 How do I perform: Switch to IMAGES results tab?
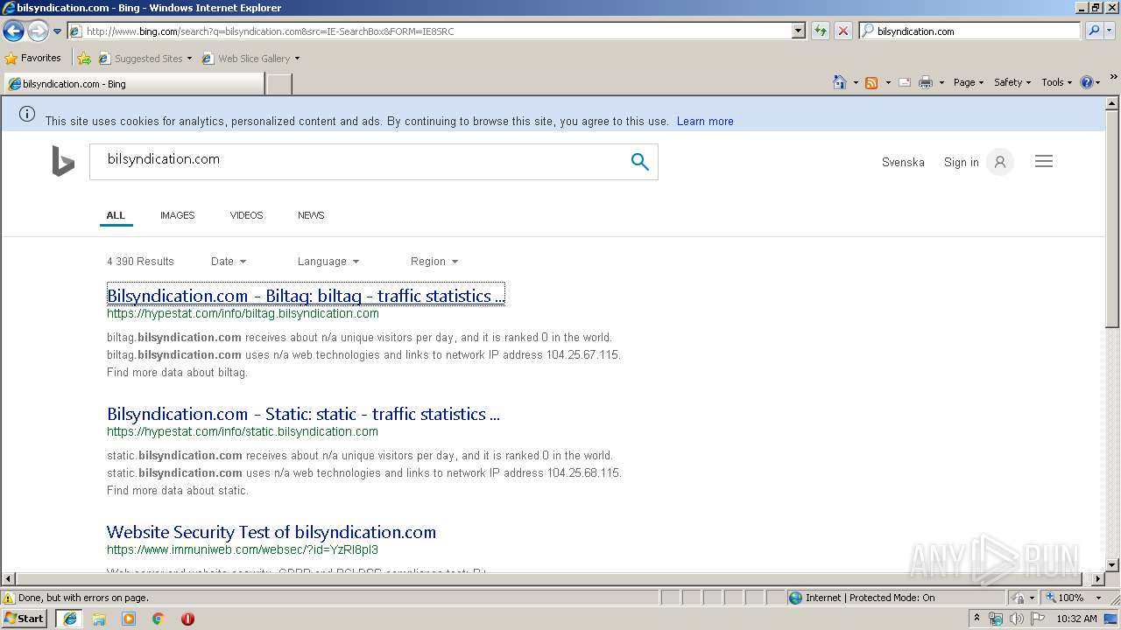coord(177,215)
